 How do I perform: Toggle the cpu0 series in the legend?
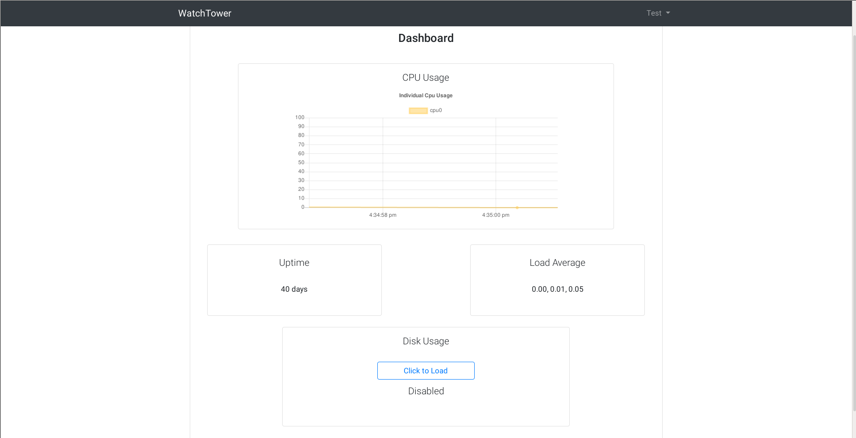(425, 110)
